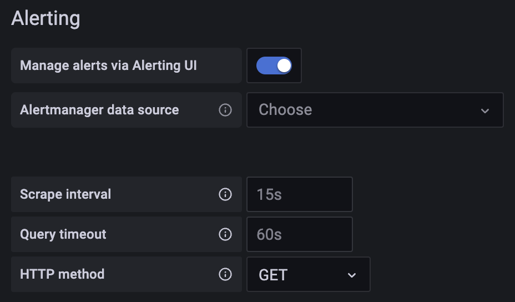The height and width of the screenshot is (302, 515).
Task: Click the white knob of alerts toggle
Action: coord(284,66)
